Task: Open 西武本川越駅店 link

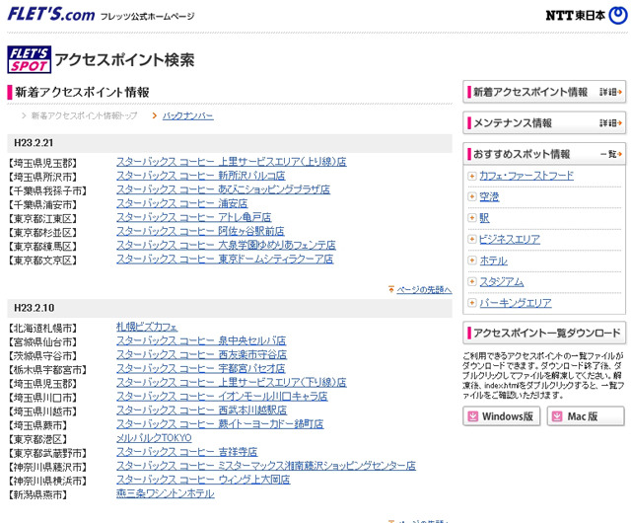Action: [x=201, y=411]
